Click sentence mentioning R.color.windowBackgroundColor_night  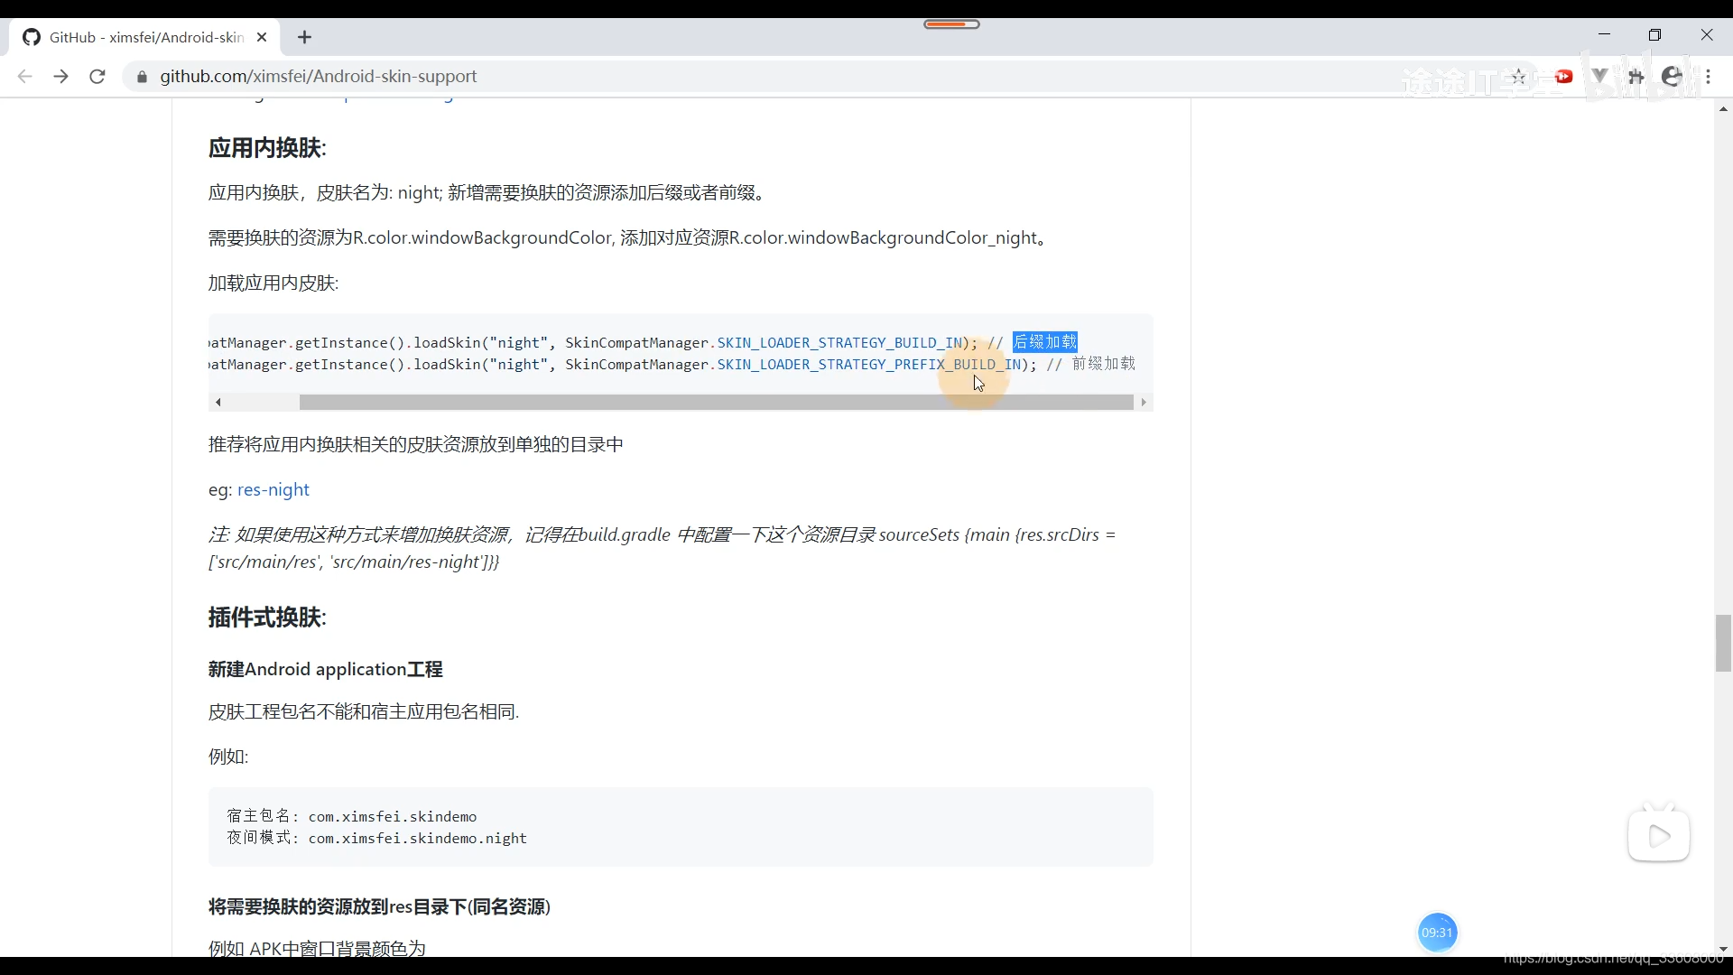[x=628, y=237]
